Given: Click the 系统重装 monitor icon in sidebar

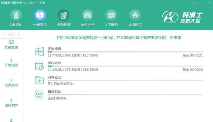Looking at the screenshot, I should [x=11, y=42].
